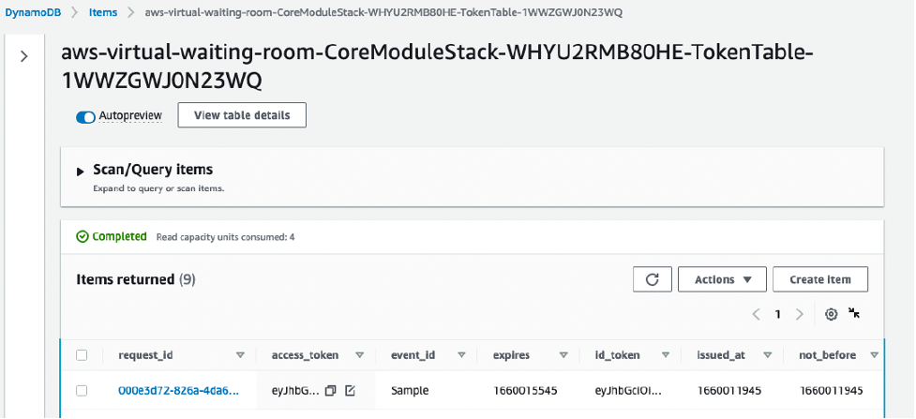Click Read capacity units consumed text

[226, 237]
